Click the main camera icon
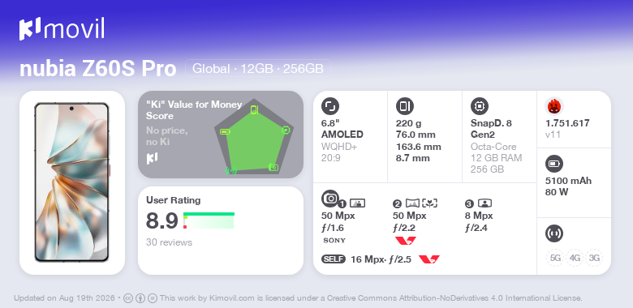The image size is (633, 308). point(330,198)
